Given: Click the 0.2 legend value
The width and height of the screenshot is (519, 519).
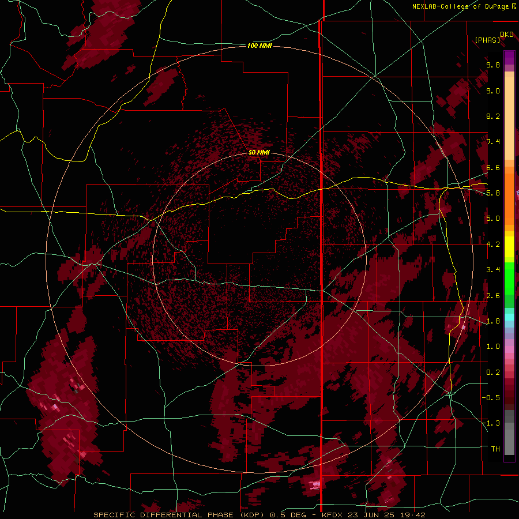Looking at the screenshot, I should [x=493, y=373].
